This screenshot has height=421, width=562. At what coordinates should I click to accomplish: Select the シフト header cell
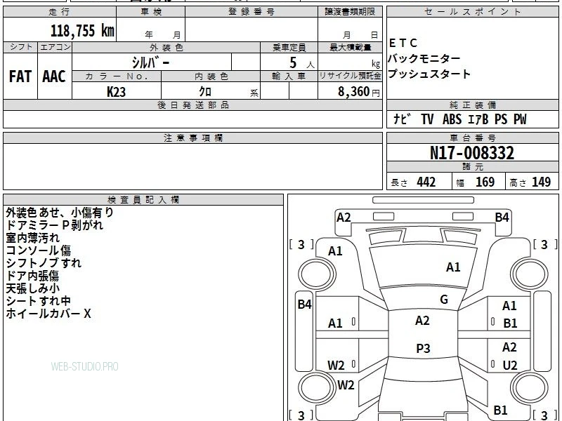pos(21,47)
